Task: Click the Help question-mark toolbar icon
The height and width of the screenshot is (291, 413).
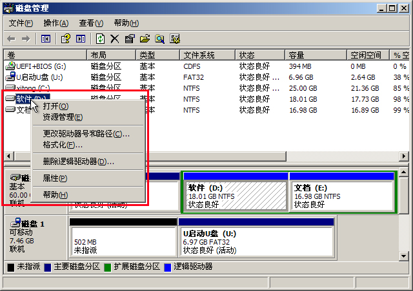Action: click(66, 39)
